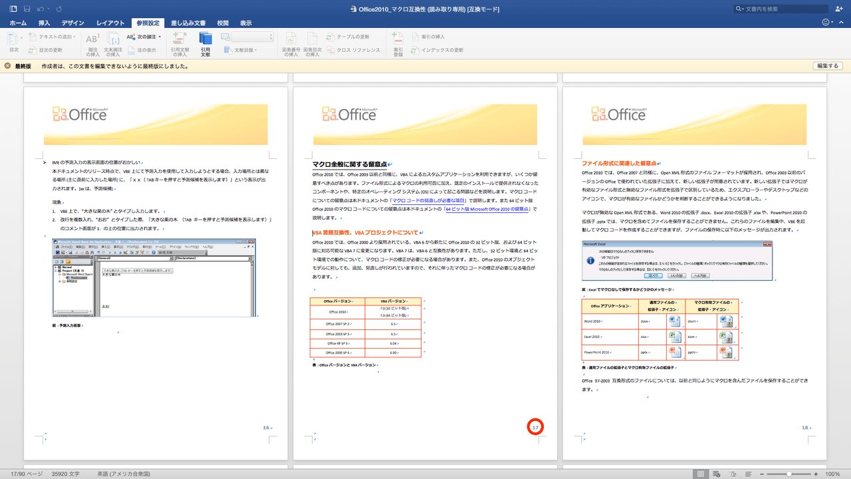Open the 差し込み文書 tab

(x=187, y=23)
